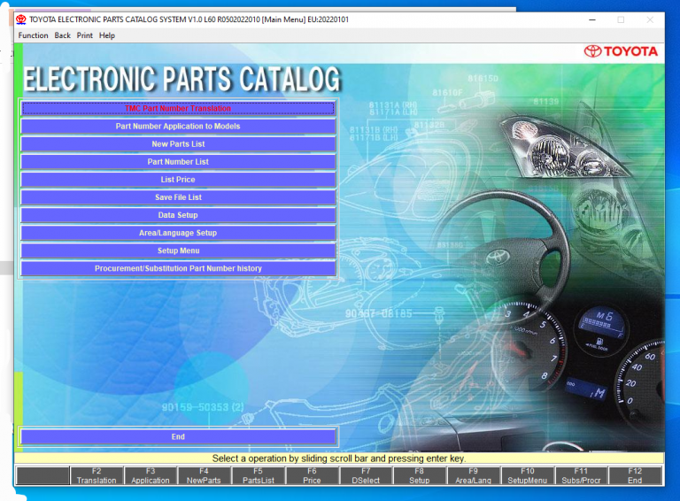
Task: Click the F7 DSelect function key
Action: 366,475
